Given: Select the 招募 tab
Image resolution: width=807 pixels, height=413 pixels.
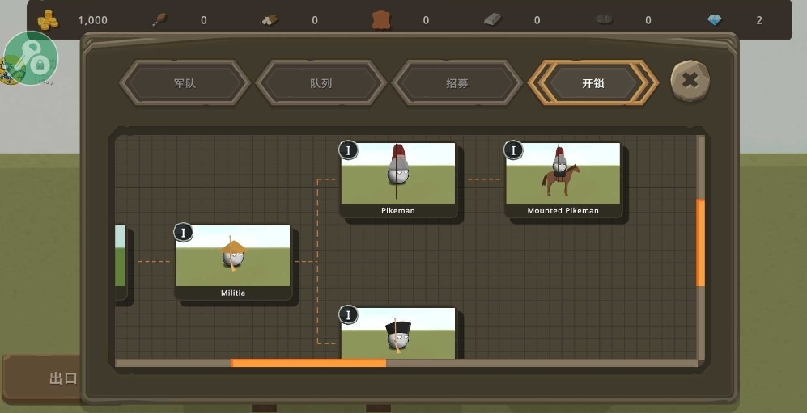Looking at the screenshot, I should 457,82.
